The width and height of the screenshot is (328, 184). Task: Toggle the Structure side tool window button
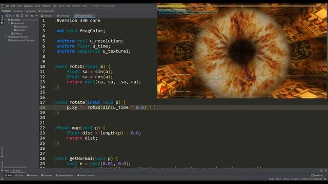(x=2, y=151)
